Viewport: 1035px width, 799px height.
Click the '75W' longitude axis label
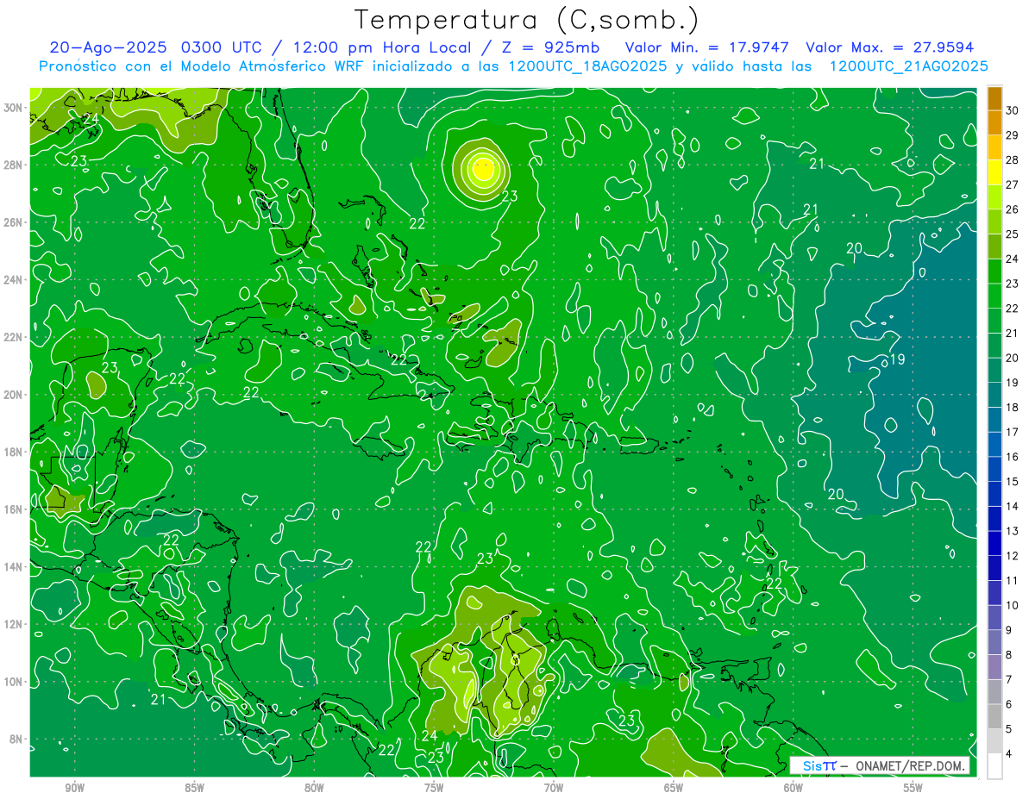(x=434, y=788)
